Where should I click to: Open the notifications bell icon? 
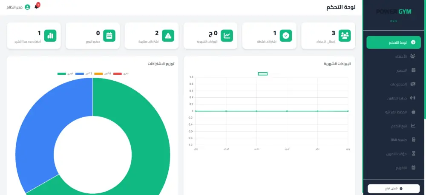[37, 7]
